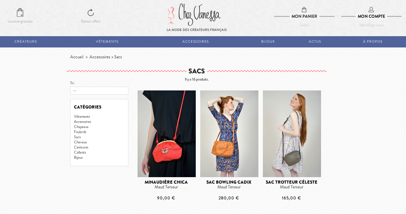The height and width of the screenshot is (214, 406).
Task: Open the Sac Bowling Cadix product photo
Action: (x=229, y=134)
